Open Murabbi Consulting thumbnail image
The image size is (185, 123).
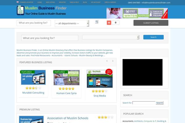(x=33, y=77)
